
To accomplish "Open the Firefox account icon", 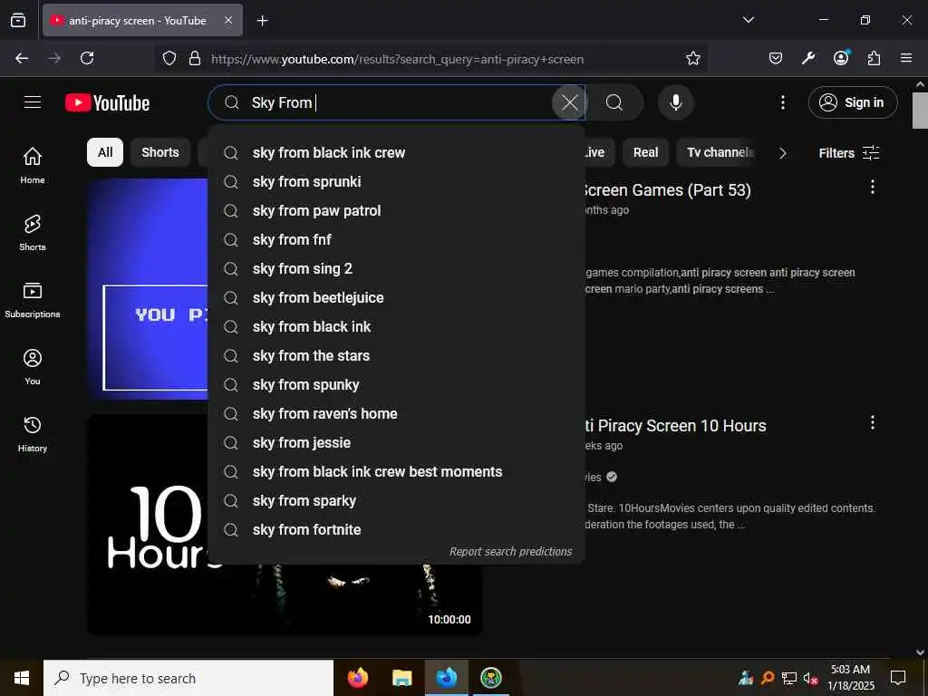I will [x=841, y=58].
